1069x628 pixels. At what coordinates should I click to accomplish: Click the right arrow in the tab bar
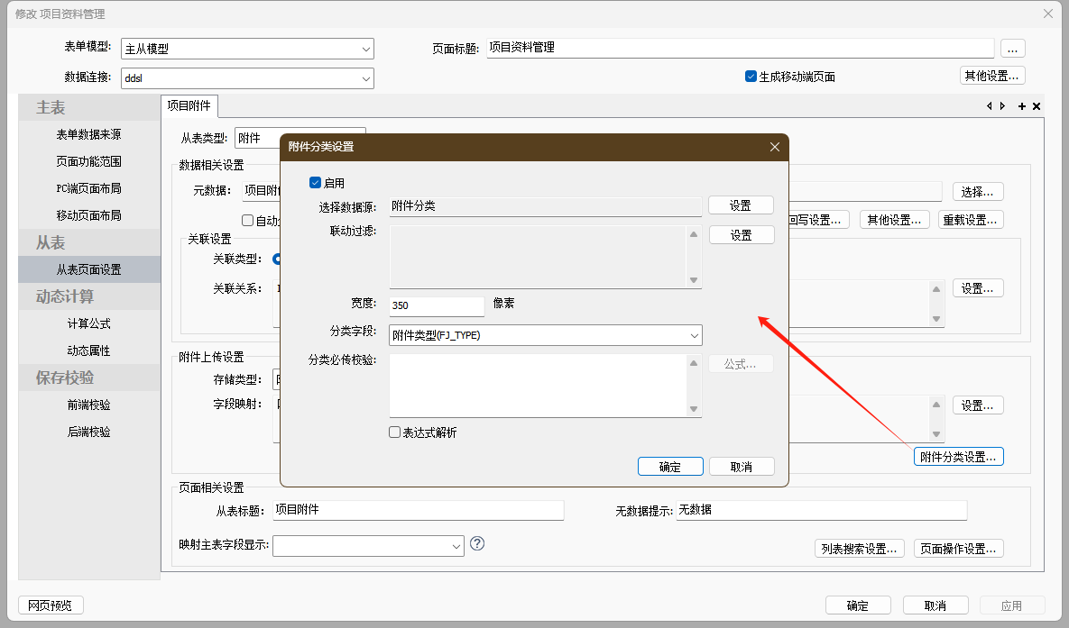1002,106
